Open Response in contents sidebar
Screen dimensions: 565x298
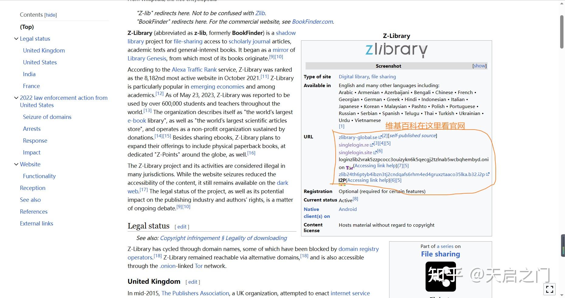pos(35,141)
